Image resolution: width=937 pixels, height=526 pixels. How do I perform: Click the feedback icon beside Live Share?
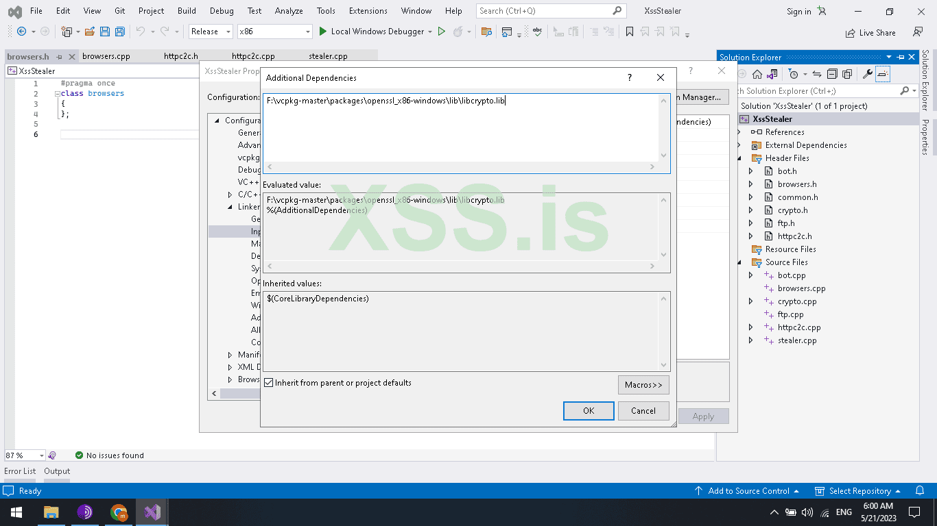pos(918,32)
